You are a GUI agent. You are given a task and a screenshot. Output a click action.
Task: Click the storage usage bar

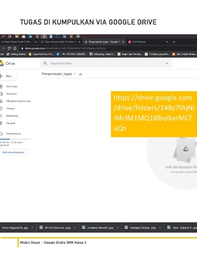pyautogui.click(x=15, y=139)
